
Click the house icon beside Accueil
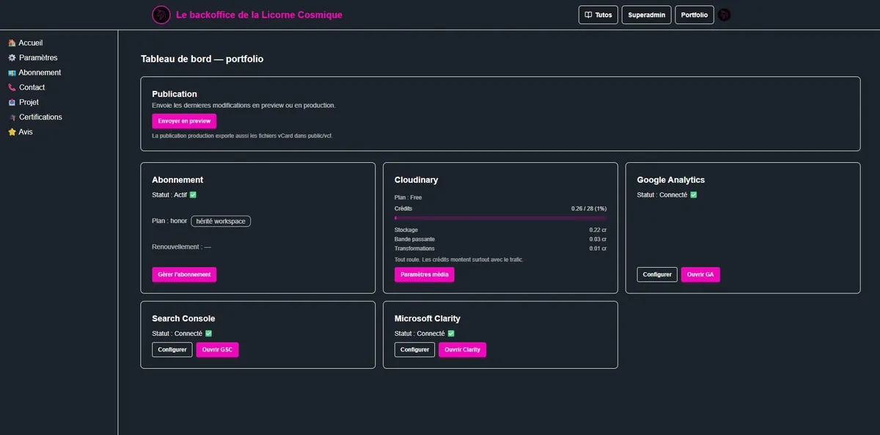point(12,43)
